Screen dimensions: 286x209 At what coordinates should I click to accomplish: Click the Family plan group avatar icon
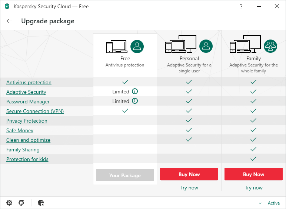[270, 46]
